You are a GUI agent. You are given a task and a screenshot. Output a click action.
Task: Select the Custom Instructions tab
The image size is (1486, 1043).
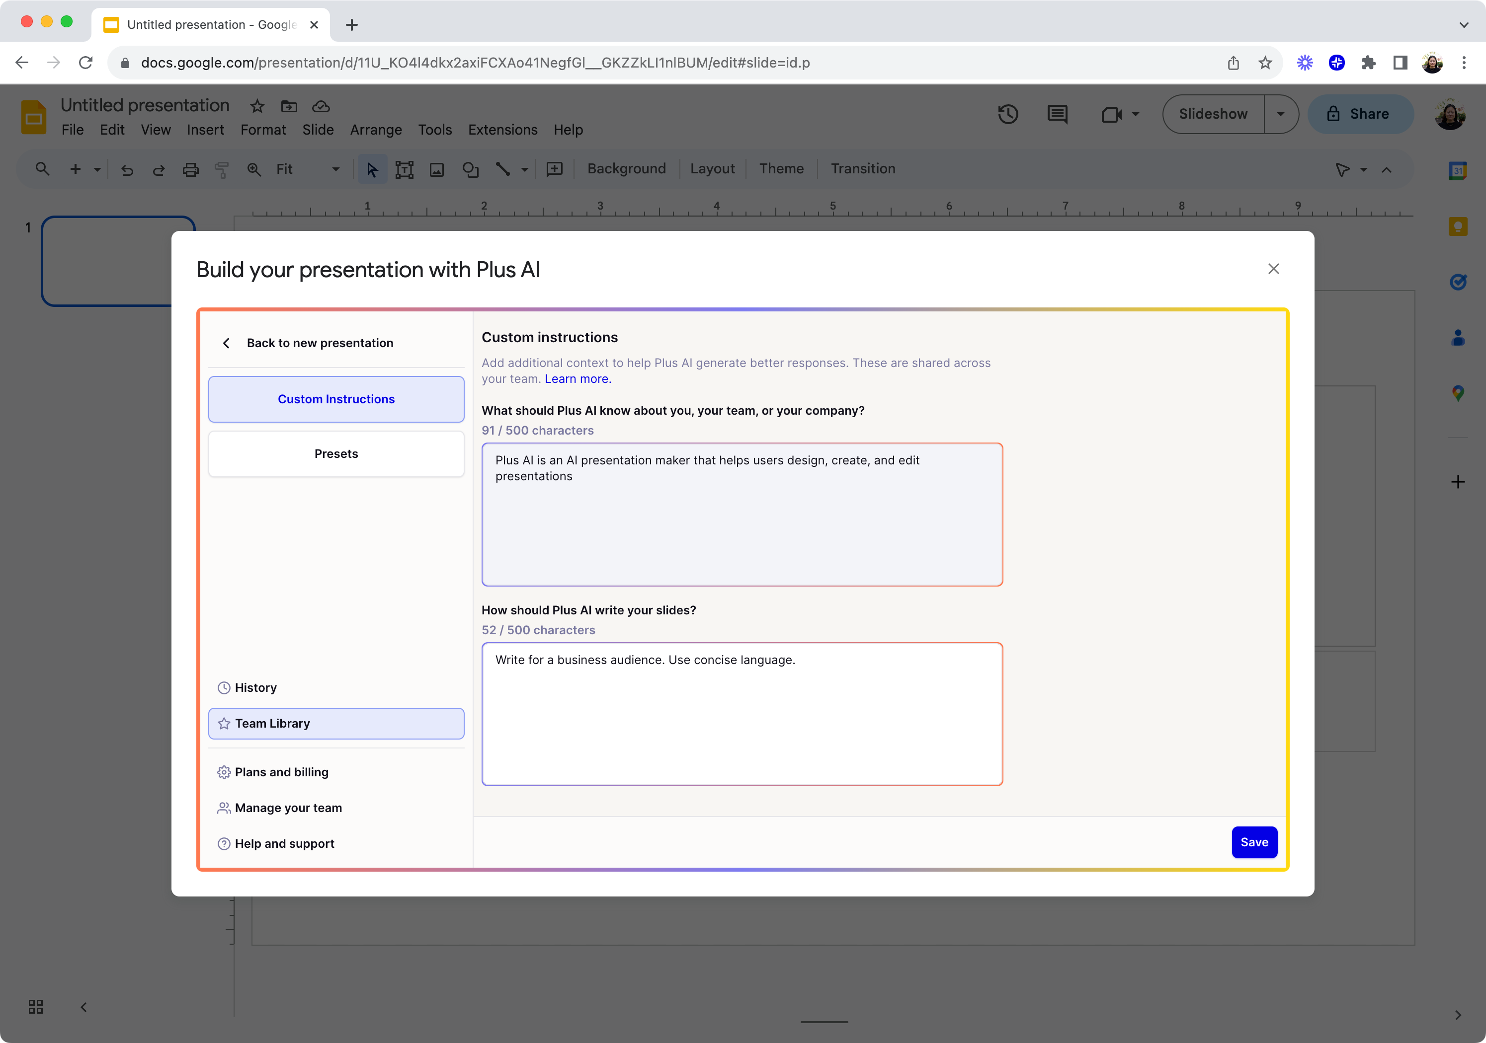point(336,399)
